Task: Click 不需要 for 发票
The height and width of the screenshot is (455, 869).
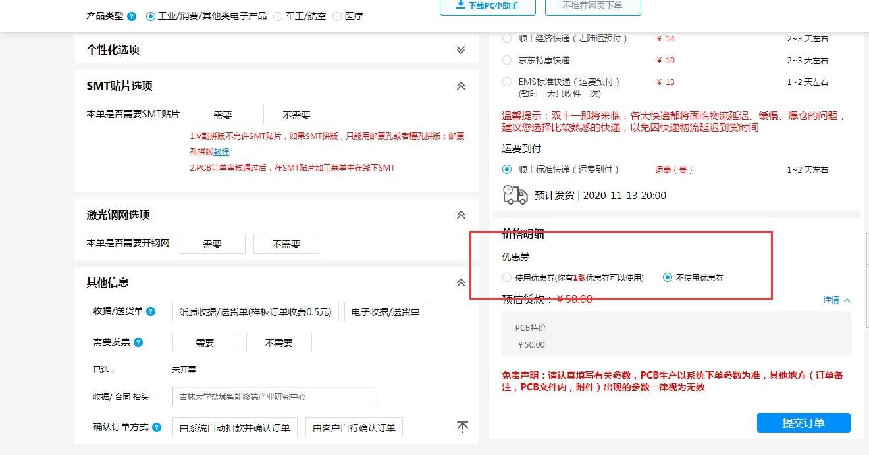Action: point(279,342)
